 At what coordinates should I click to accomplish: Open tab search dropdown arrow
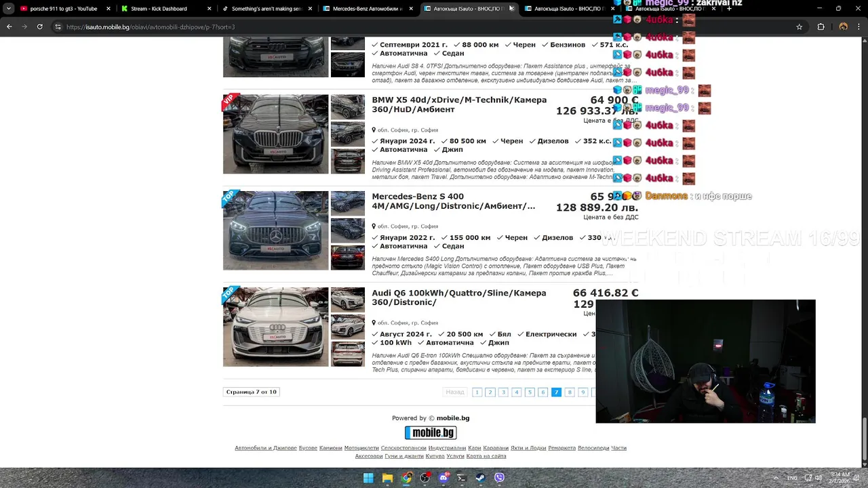(8, 9)
